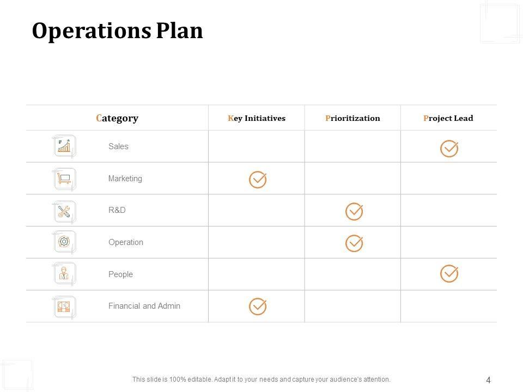Image resolution: width=523 pixels, height=392 pixels.
Task: Click the Sales growth chart icon
Action: click(65, 146)
